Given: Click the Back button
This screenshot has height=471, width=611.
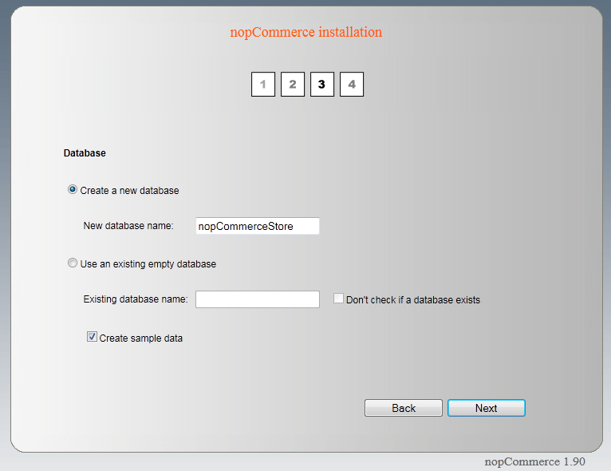Looking at the screenshot, I should pos(404,408).
